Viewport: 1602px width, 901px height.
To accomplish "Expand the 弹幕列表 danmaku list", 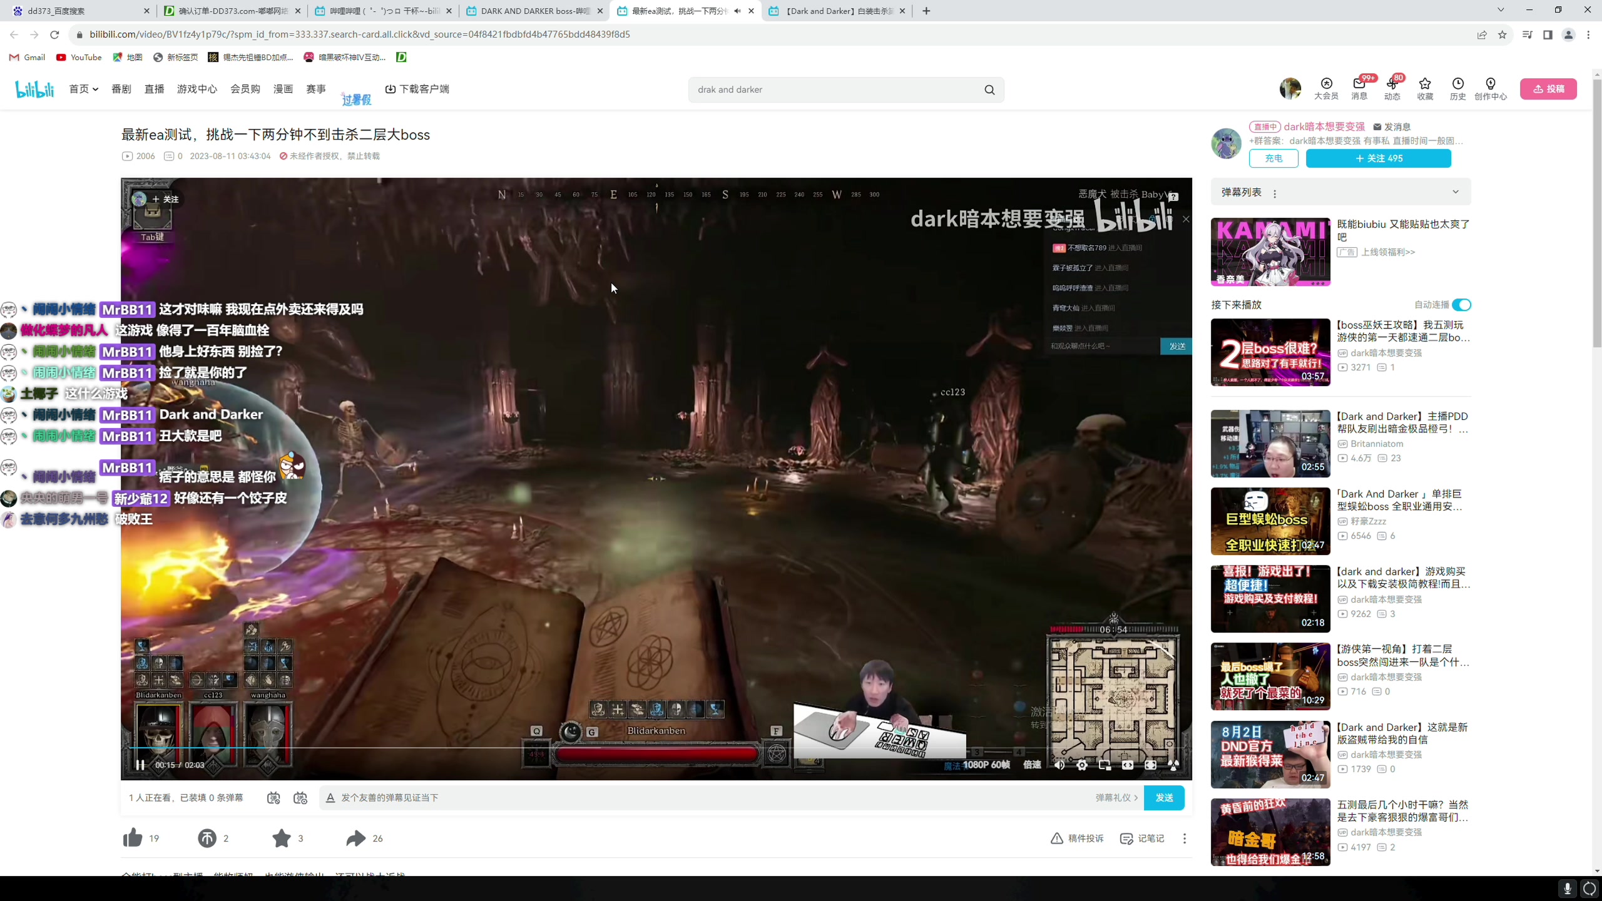I will [x=1456, y=192].
